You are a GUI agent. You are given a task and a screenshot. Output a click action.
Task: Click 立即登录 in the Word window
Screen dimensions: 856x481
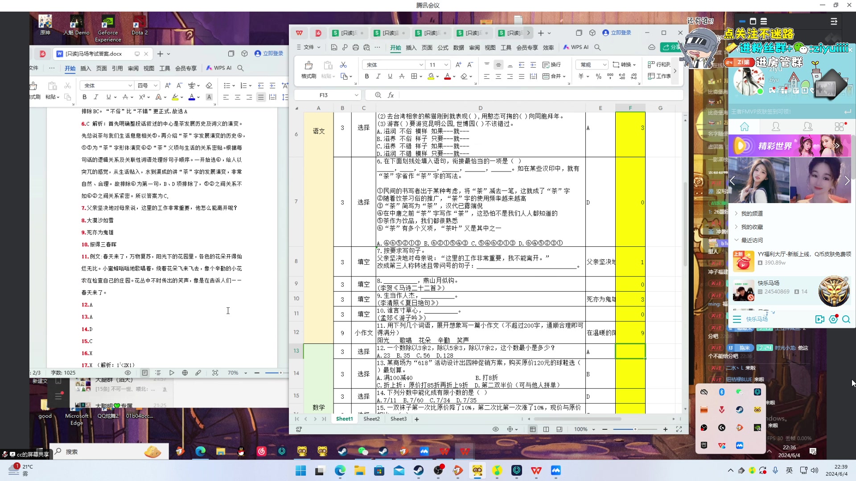269,53
